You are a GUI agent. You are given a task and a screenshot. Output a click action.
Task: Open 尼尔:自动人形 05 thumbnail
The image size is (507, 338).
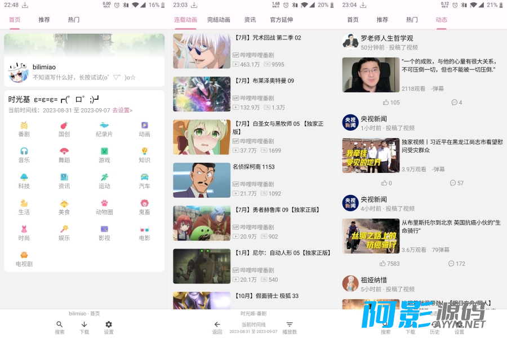[x=202, y=266]
